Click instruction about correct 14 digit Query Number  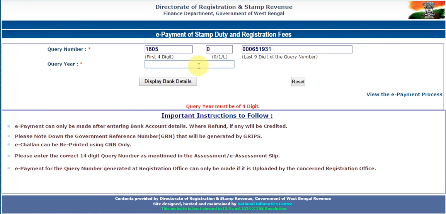(147, 156)
